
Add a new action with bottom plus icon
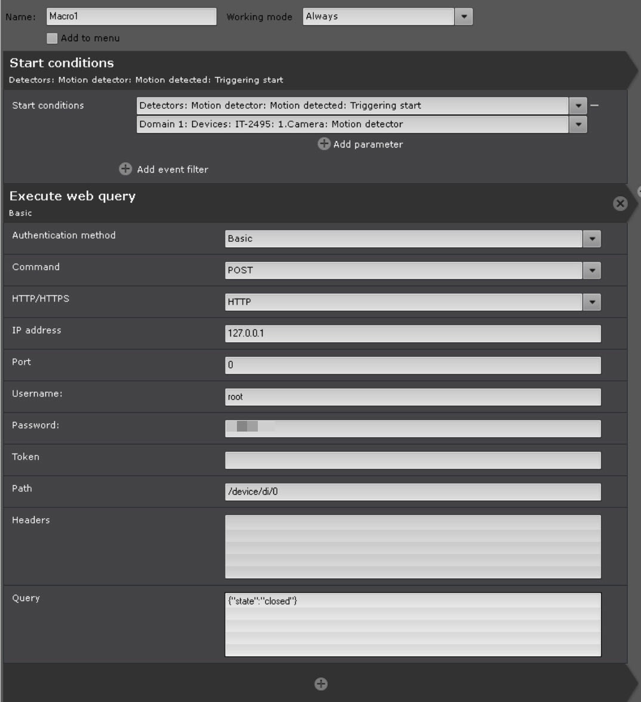click(x=321, y=683)
